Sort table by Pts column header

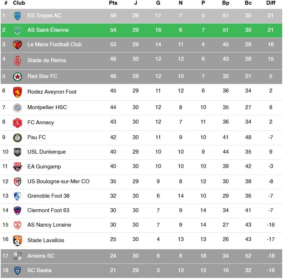(x=113, y=3)
